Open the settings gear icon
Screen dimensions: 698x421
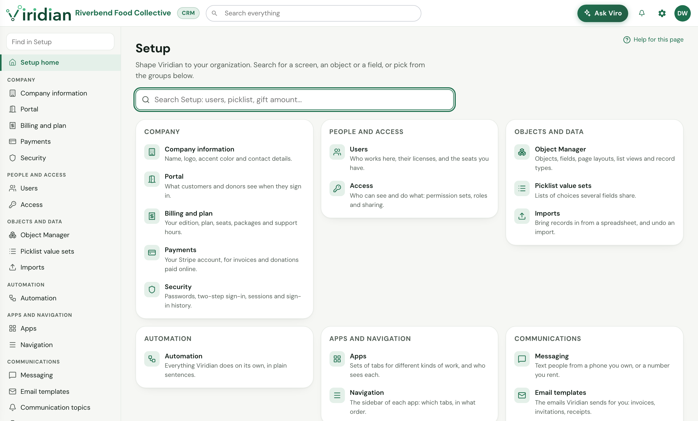point(662,13)
